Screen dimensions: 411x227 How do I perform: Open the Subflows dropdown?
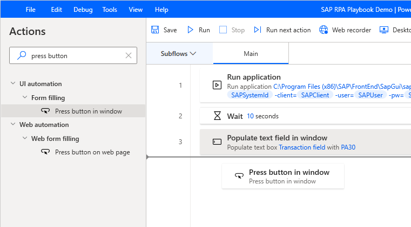click(x=178, y=53)
